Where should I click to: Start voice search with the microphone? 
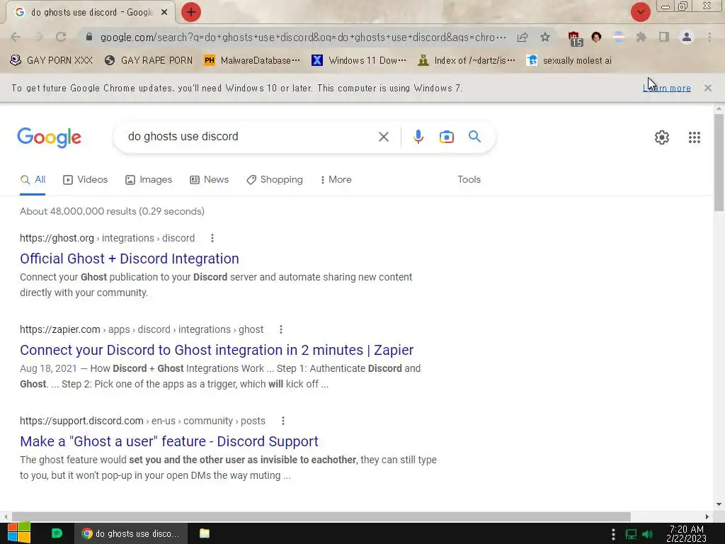[418, 137]
